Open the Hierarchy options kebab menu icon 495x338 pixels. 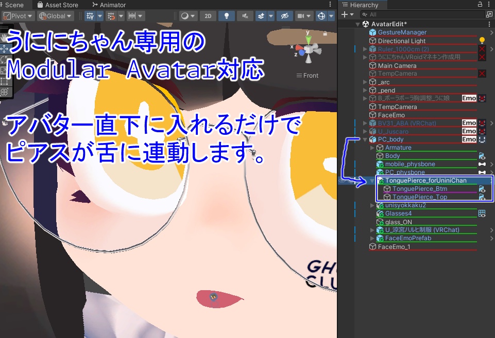(488, 5)
